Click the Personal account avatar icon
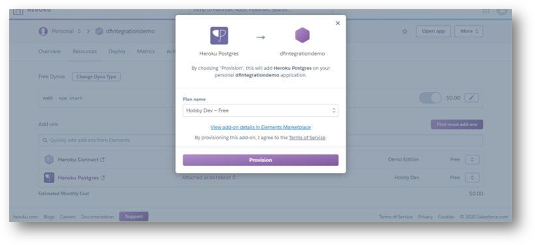The image size is (535, 245). click(x=43, y=31)
